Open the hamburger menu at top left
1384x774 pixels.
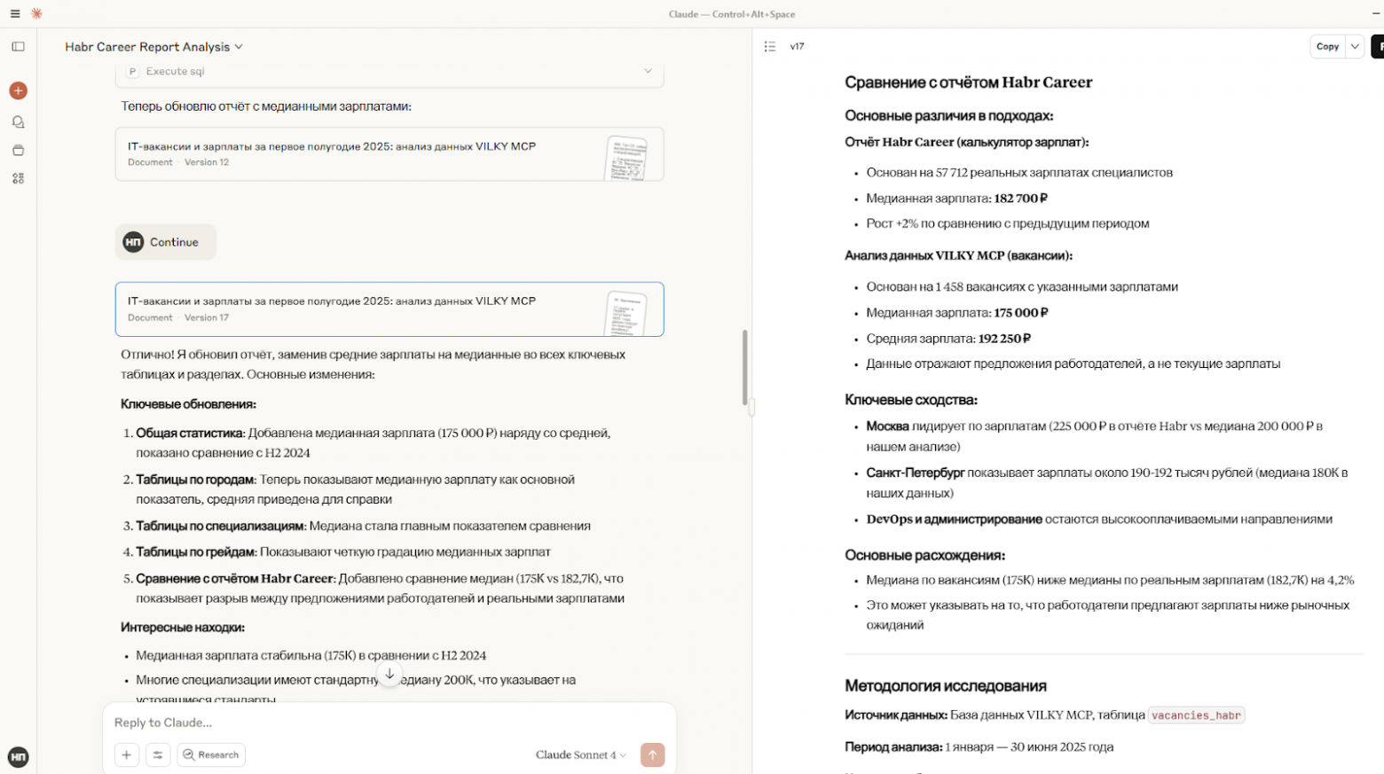tap(16, 13)
